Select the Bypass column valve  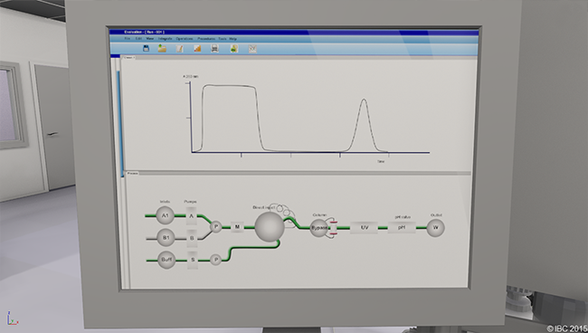coord(319,228)
